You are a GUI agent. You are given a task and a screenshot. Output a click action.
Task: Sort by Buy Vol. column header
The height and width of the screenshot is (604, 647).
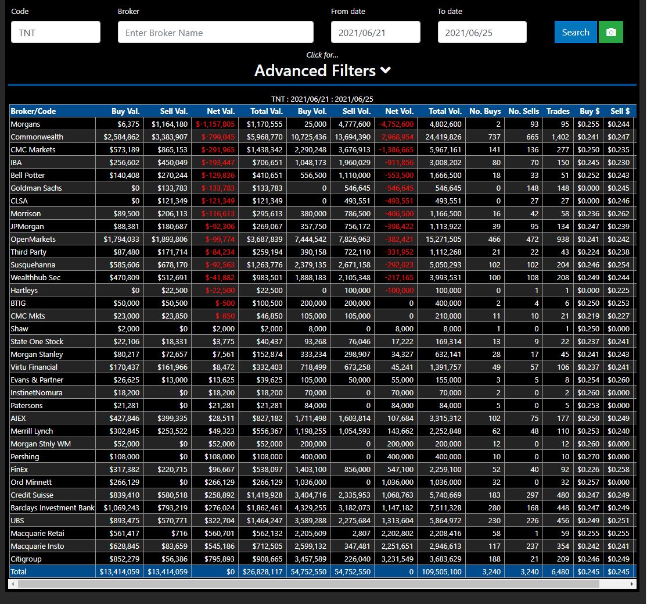coord(312,111)
